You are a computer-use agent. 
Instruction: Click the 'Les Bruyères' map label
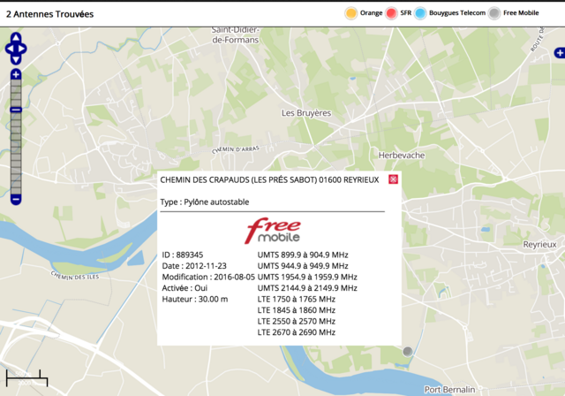pos(306,113)
